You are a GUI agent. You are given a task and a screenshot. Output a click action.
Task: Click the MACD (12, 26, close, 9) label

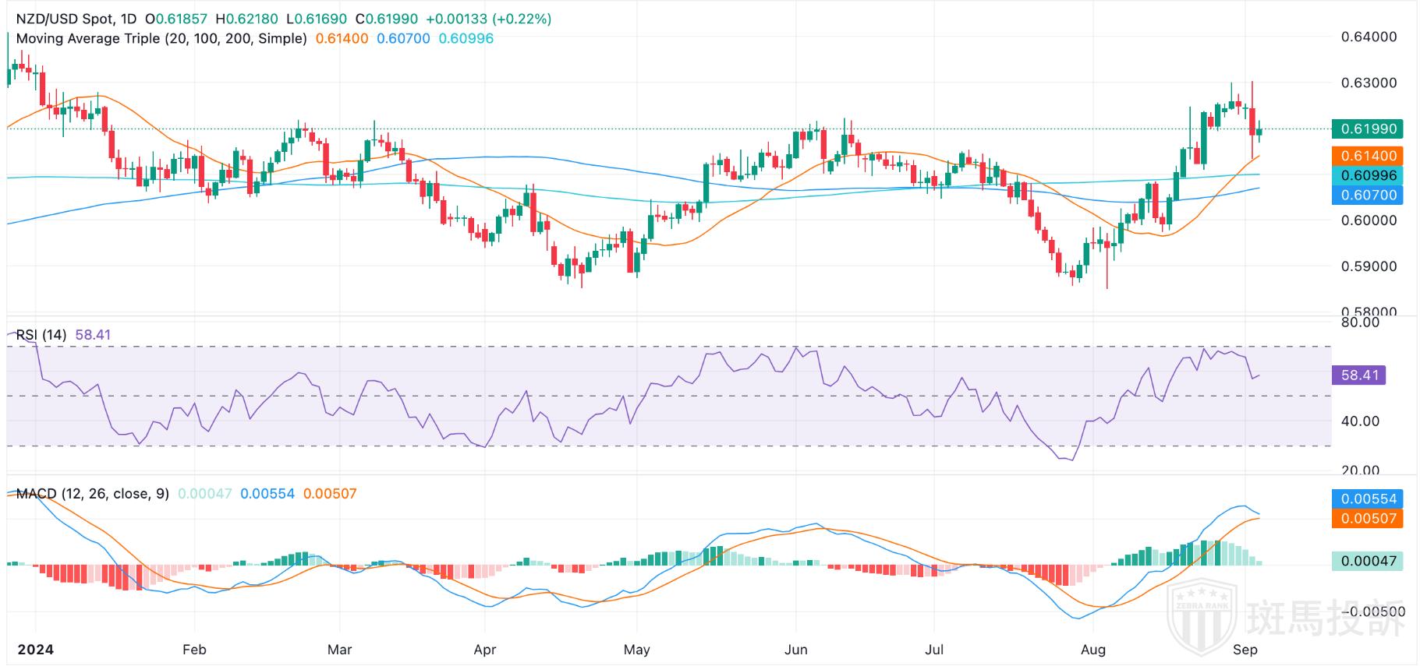pyautogui.click(x=92, y=494)
